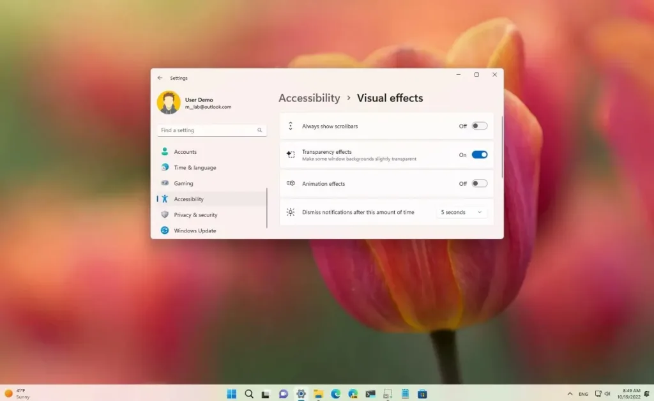This screenshot has width=654, height=401.
Task: Click the search magnifier in Find a setting
Action: [x=260, y=130]
